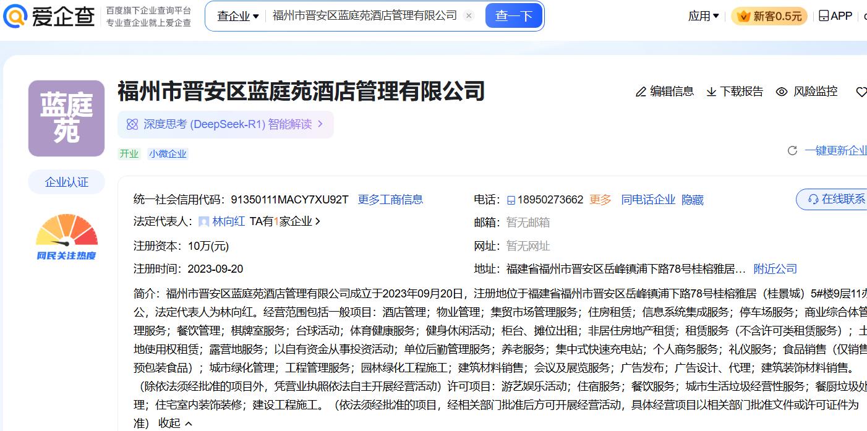Click the 下载报告 download icon

711,92
